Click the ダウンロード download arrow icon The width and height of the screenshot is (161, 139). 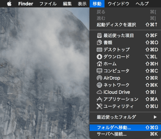[x=99, y=57]
